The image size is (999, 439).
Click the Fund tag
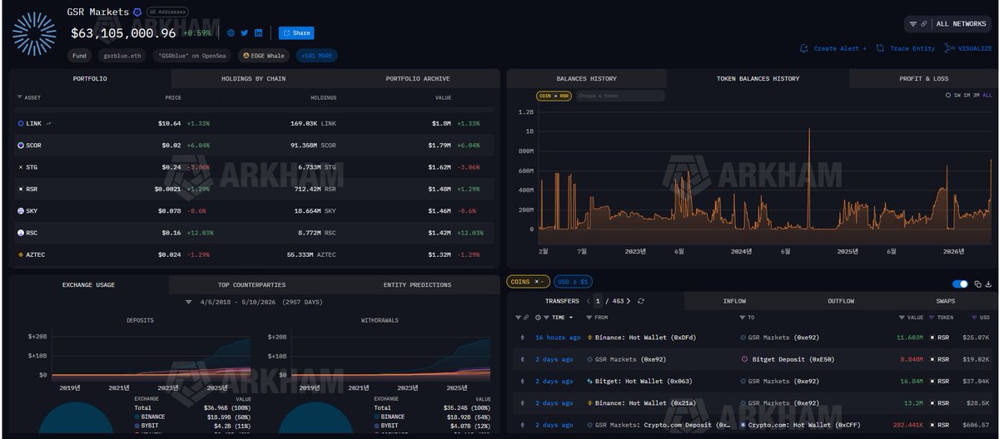pyautogui.click(x=79, y=56)
